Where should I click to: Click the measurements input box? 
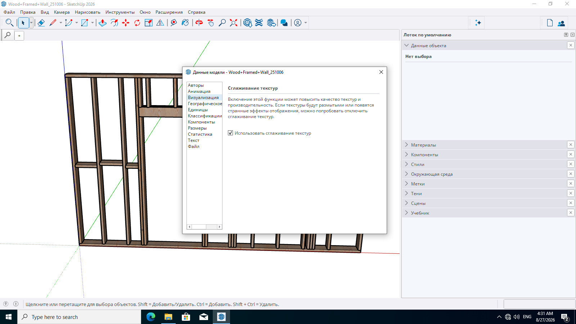[x=539, y=304]
